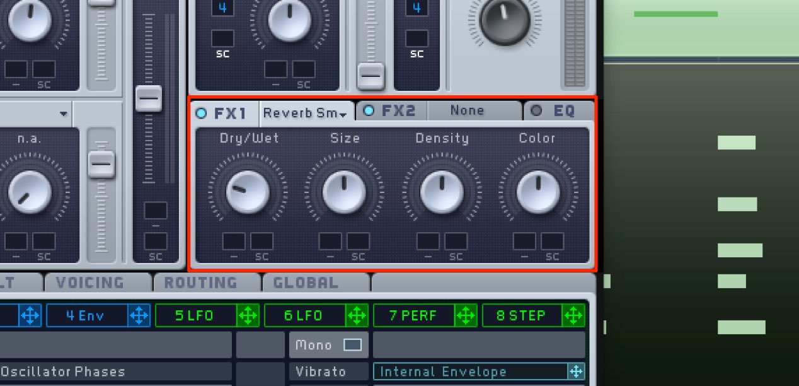Click the first modulation slot under Size
Viewport: 799px width, 386px height.
(330, 241)
